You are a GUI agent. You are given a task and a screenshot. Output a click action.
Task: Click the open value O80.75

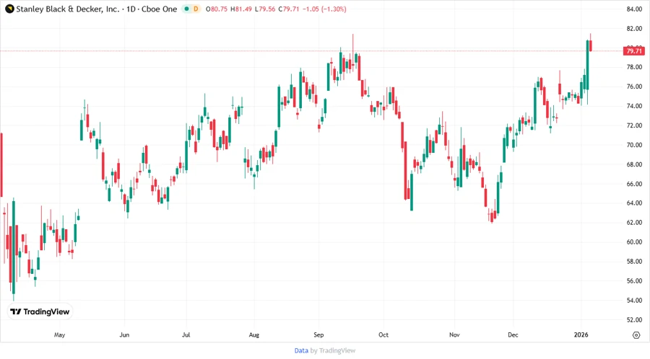(217, 9)
